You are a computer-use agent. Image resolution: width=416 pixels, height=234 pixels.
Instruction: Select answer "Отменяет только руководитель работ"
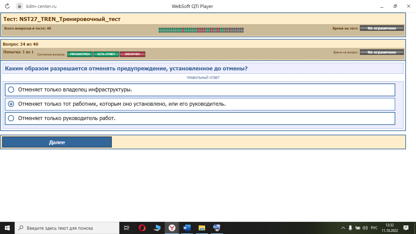click(200, 118)
